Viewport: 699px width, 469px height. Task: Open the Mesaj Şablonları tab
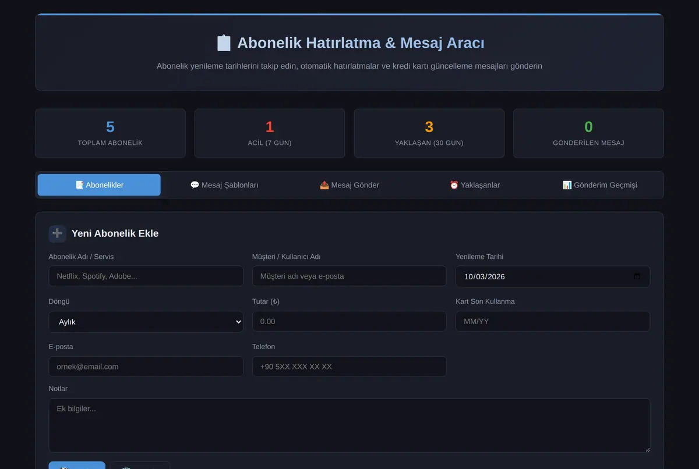pos(224,185)
